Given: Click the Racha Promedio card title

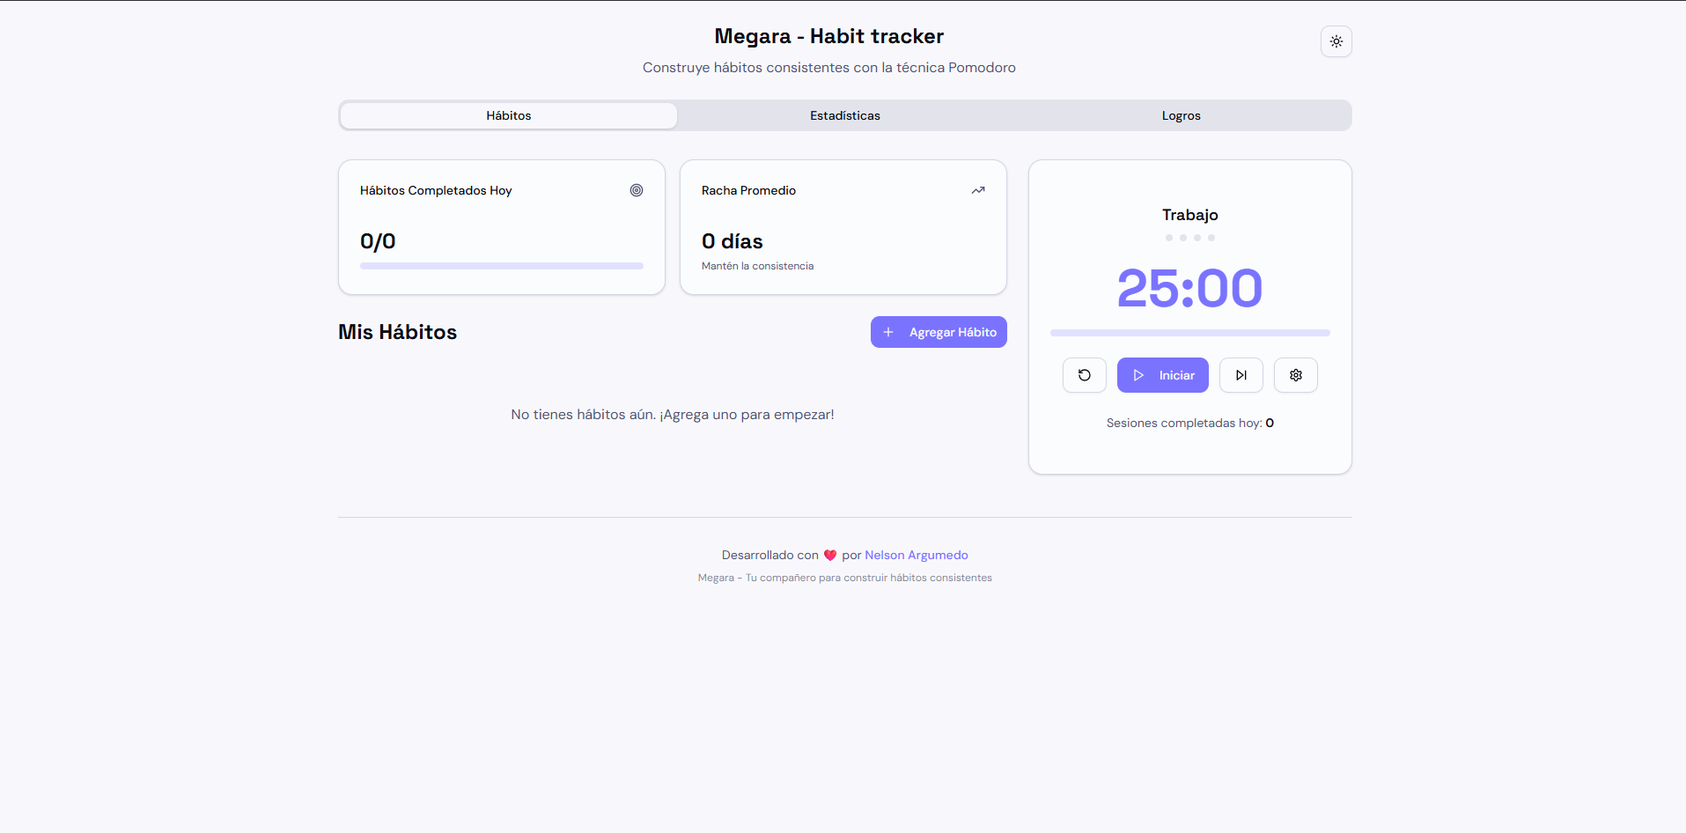Looking at the screenshot, I should pos(748,190).
